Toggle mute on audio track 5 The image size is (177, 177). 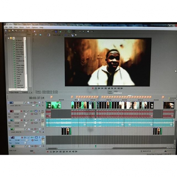pos(36,137)
